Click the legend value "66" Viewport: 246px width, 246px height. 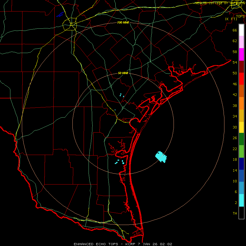(235, 30)
